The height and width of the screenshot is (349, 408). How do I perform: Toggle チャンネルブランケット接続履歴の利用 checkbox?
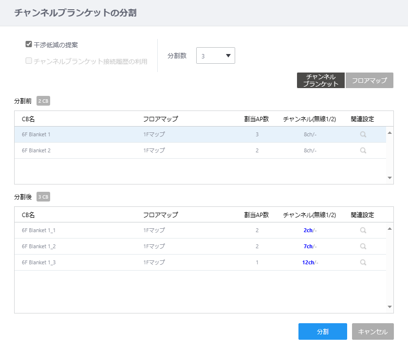29,60
